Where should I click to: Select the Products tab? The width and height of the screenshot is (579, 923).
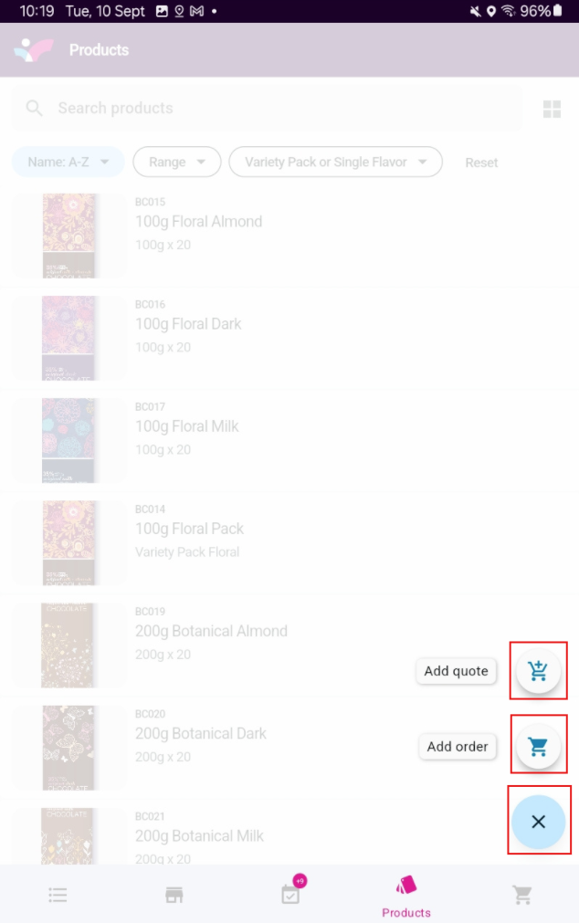pos(406,895)
